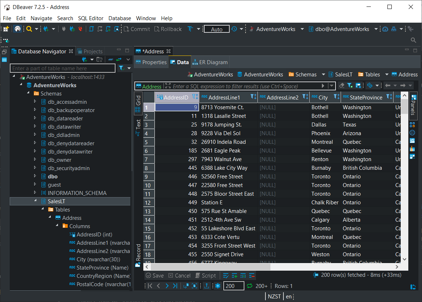The height and width of the screenshot is (302, 422).
Task: Click the eraser clear filter icon
Action: (x=342, y=86)
